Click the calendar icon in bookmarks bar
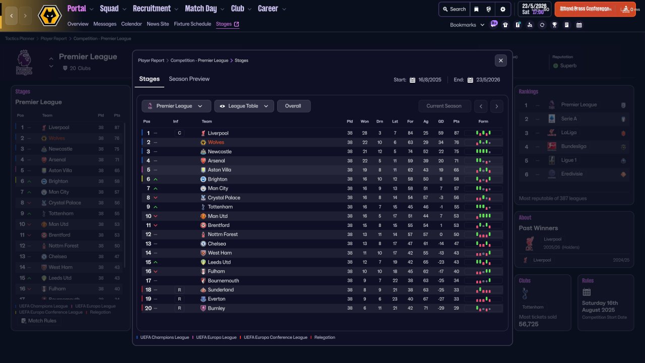645x363 pixels. point(579,25)
